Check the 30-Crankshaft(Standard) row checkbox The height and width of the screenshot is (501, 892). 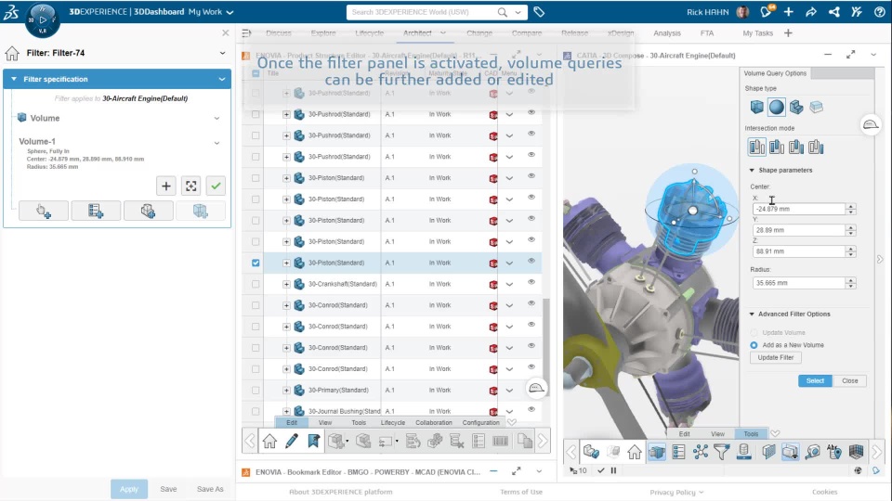click(x=256, y=284)
